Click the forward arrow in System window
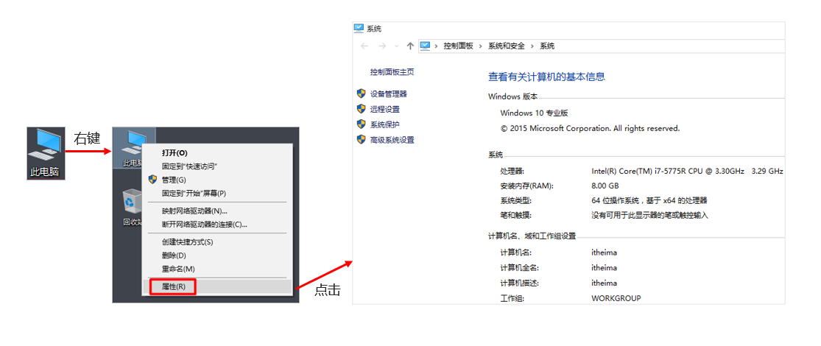Image resolution: width=821 pixels, height=346 pixels. tap(382, 46)
